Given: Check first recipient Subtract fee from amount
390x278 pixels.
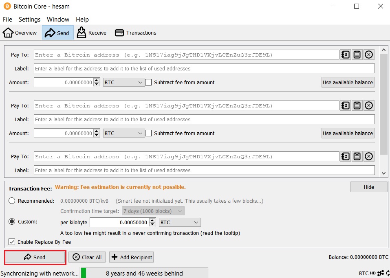Looking at the screenshot, I should coord(148,82).
